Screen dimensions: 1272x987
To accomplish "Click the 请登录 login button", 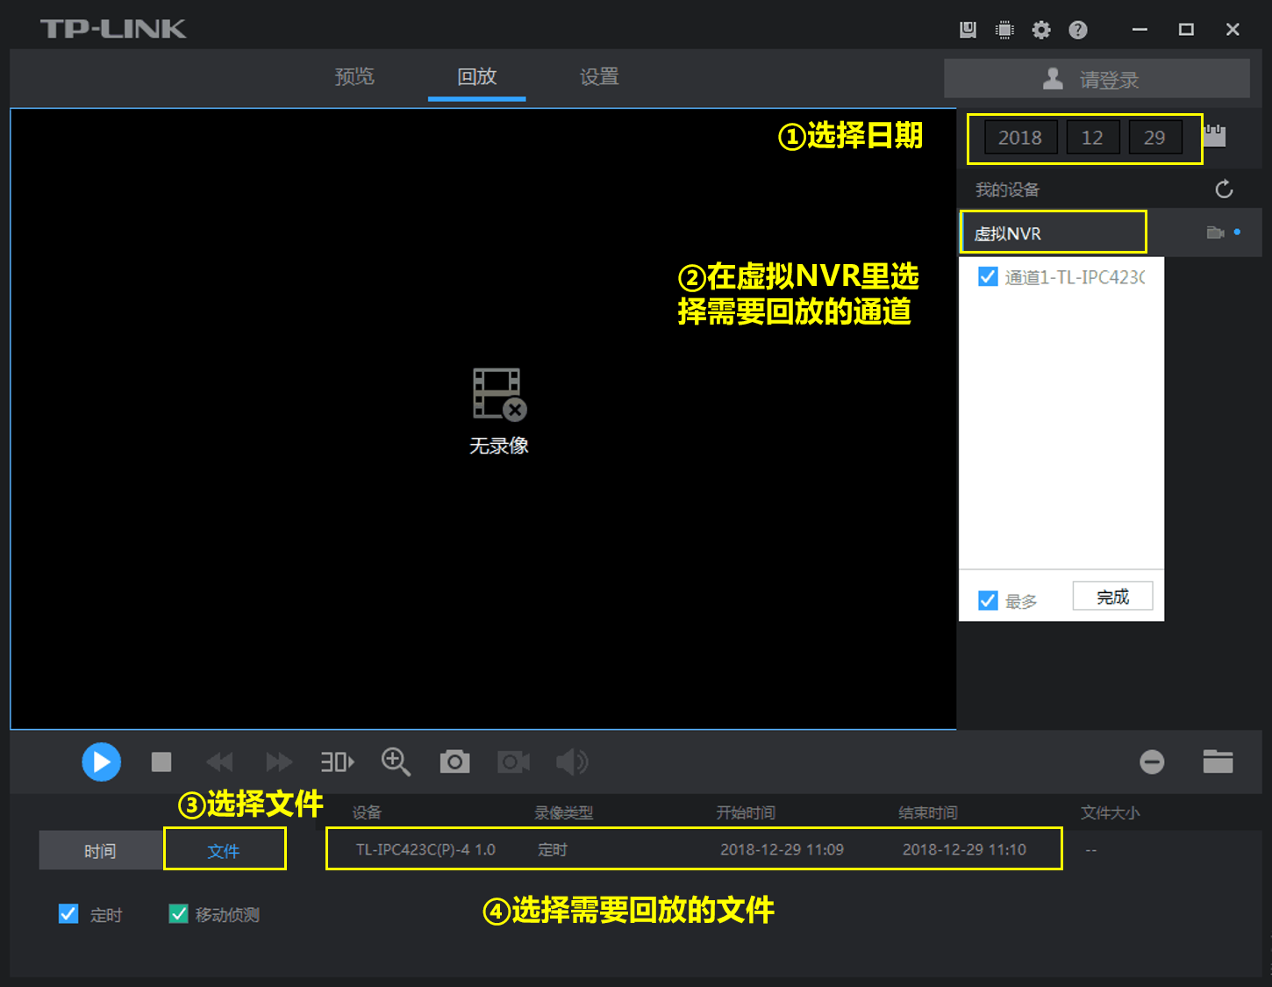I will click(x=1097, y=79).
